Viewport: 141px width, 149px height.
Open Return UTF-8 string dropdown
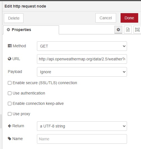pyautogui.click(x=82, y=126)
